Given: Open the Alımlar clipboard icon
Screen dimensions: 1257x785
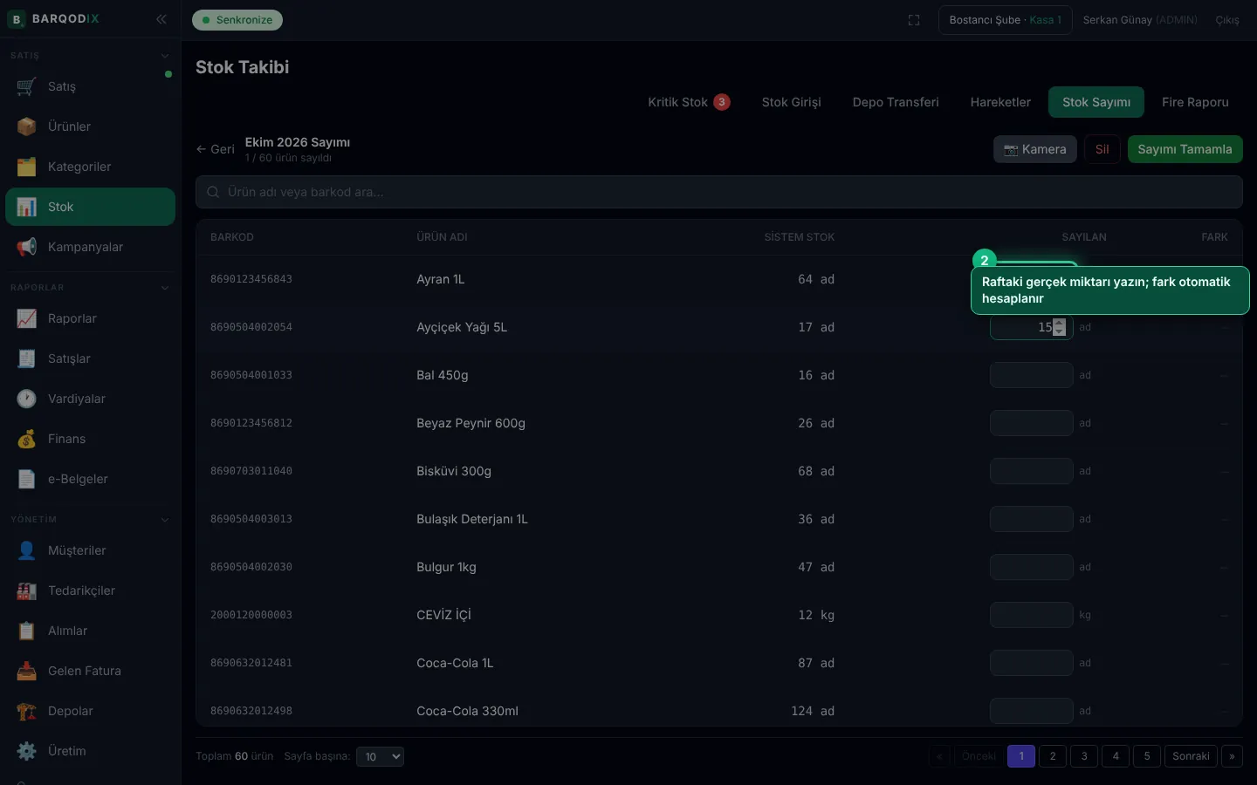Looking at the screenshot, I should [x=26, y=631].
